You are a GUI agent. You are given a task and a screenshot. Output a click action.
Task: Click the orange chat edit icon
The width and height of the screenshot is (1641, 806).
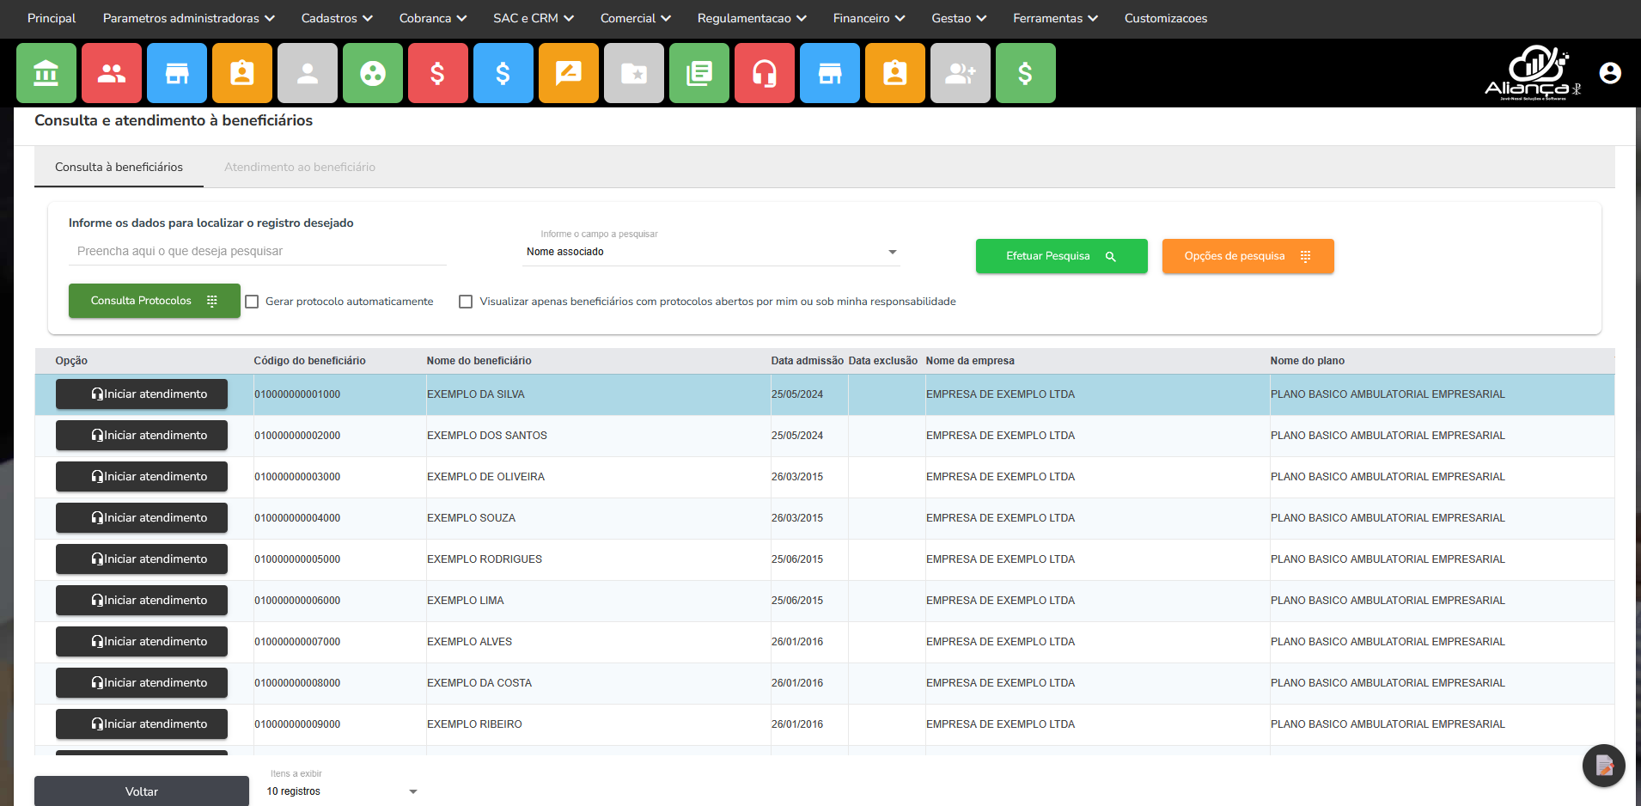(569, 74)
